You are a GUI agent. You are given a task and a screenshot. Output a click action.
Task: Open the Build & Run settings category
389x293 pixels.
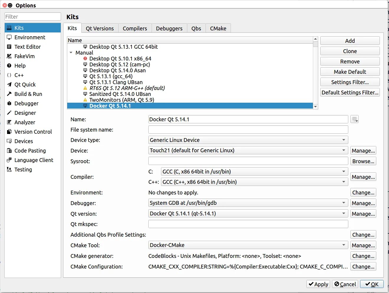[33, 94]
